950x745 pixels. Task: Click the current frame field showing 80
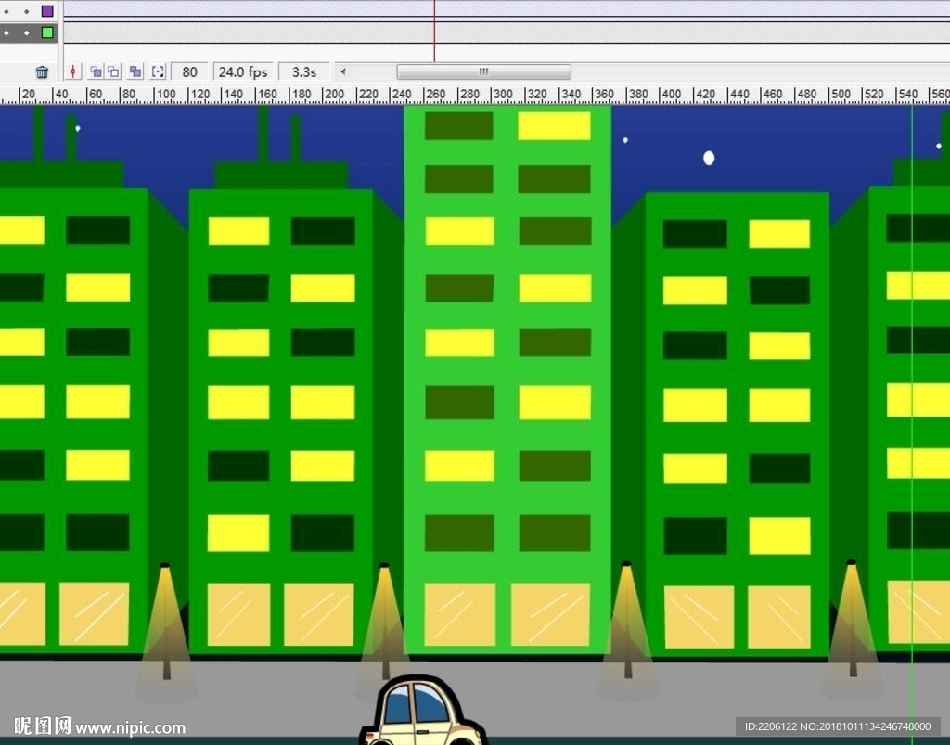[x=189, y=72]
